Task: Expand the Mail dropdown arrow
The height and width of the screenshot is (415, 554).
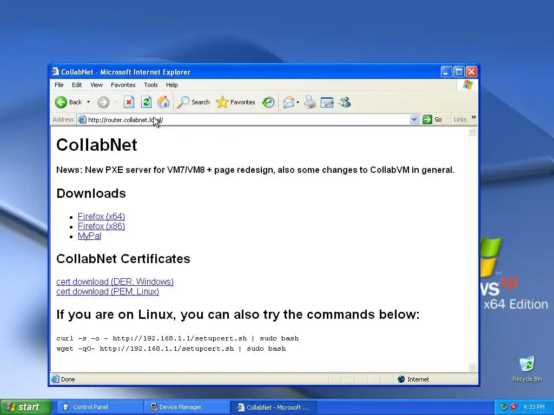Action: (x=298, y=102)
